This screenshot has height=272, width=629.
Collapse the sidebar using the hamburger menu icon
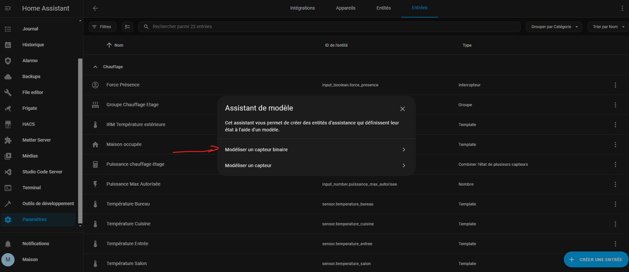tap(8, 8)
